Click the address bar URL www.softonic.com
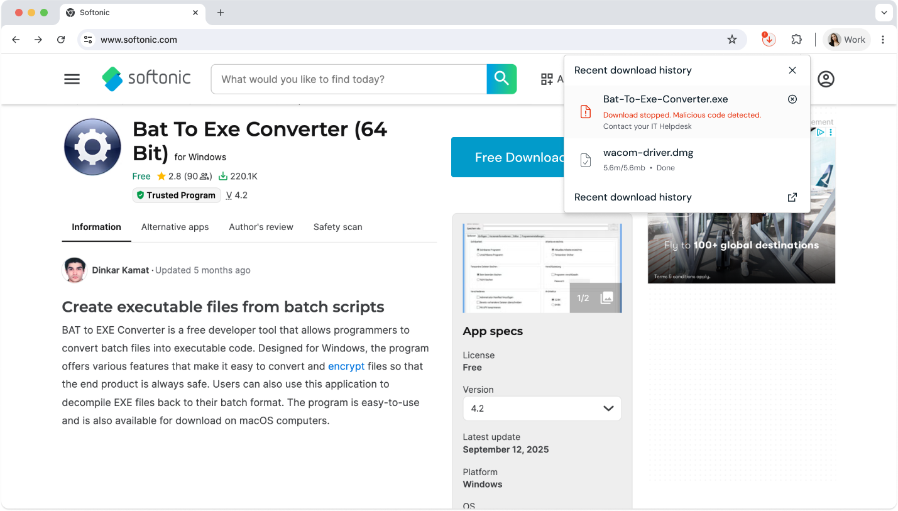The width and height of the screenshot is (898, 511). pyautogui.click(x=139, y=40)
